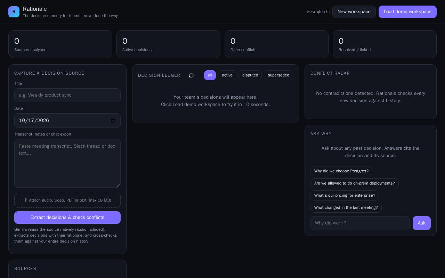Create a New workspace
Image resolution: width=445 pixels, height=278 pixels.
(x=354, y=12)
